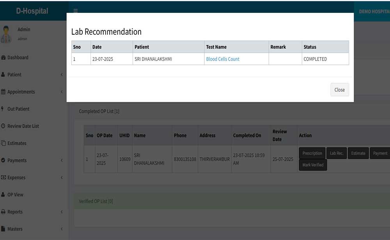Click the Mark Verified button
390x240 pixels.
click(313, 165)
